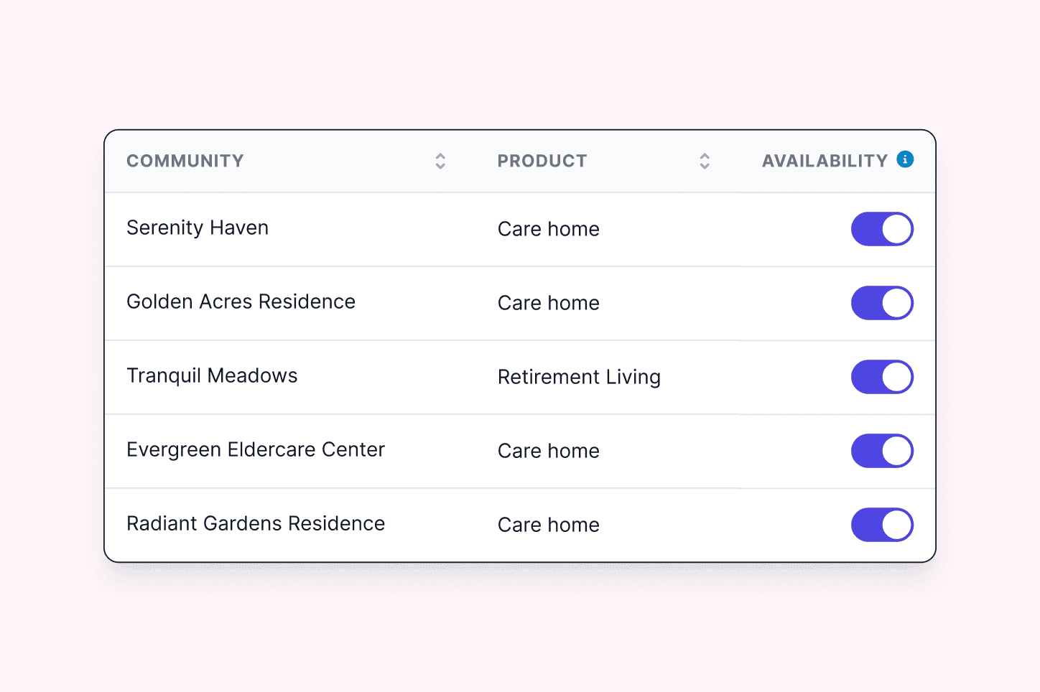Screen dimensions: 1040x692
Task: Click Care home in Radiant Gardens row
Action: tap(549, 525)
